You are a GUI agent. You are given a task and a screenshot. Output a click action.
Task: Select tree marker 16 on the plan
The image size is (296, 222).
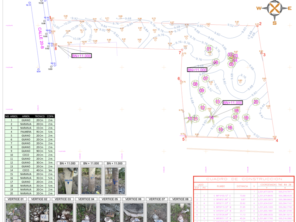(x=230, y=128)
